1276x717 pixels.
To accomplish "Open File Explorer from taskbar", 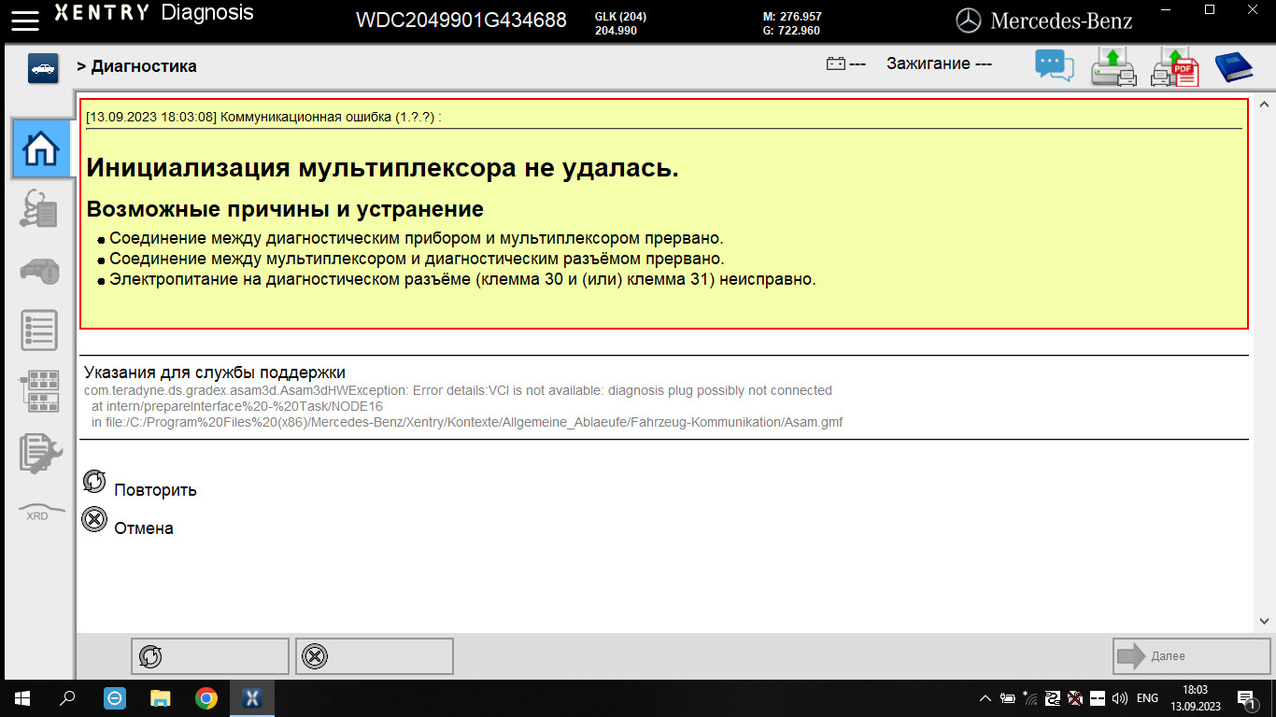I will click(161, 697).
